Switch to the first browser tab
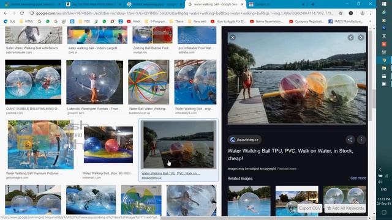392x220 pixels. tap(32, 4)
